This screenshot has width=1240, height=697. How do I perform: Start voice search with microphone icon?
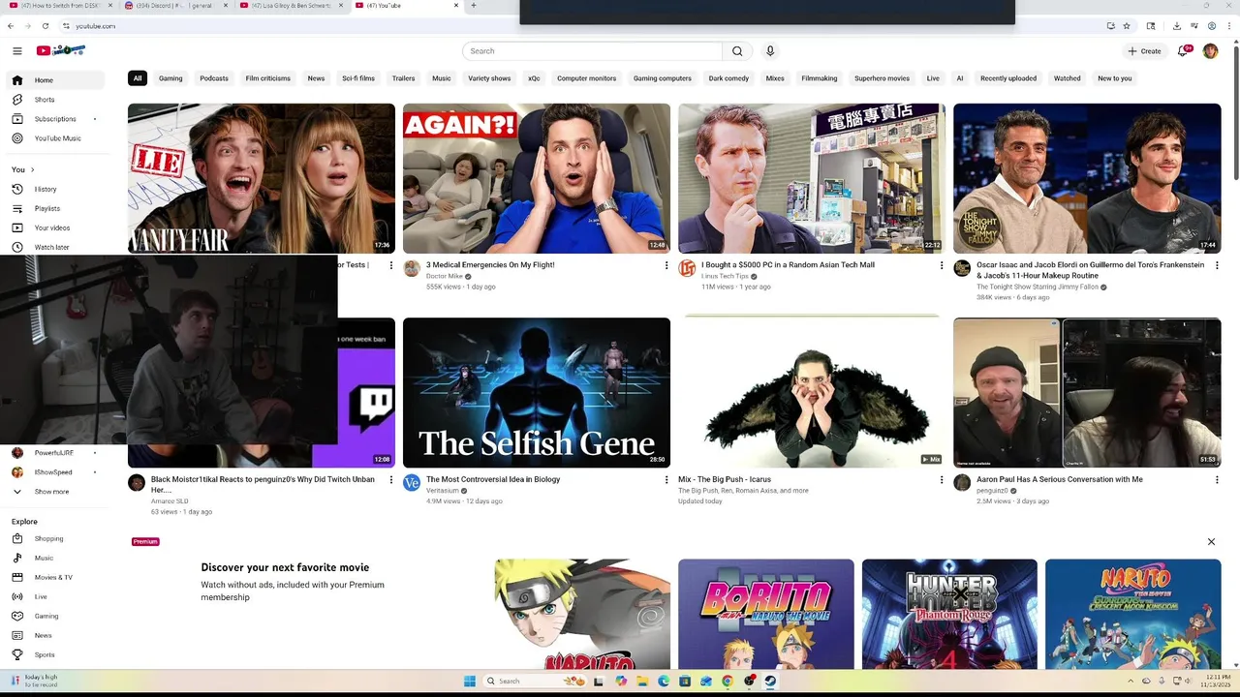tap(770, 51)
